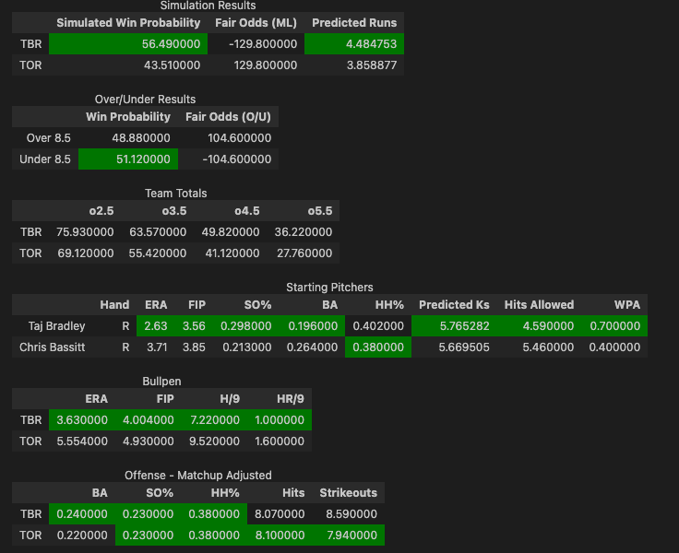
Task: Click Chris Bassitt BA value 0.264000
Action: point(312,347)
